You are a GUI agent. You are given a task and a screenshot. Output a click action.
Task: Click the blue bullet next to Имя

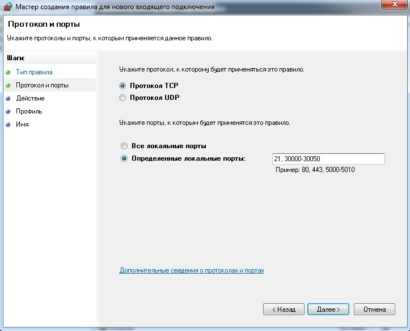click(8, 125)
